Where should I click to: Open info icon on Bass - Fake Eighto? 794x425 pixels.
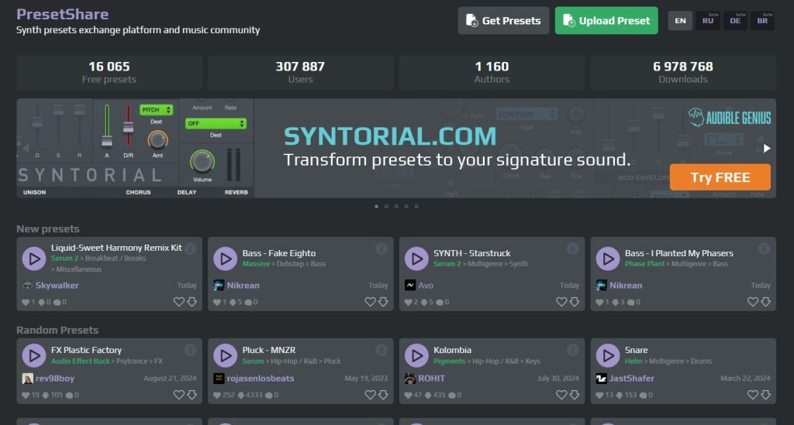click(x=381, y=248)
